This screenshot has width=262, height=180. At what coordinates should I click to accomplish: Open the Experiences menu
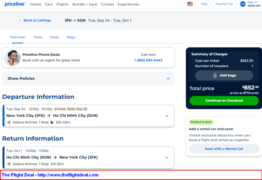128,4
